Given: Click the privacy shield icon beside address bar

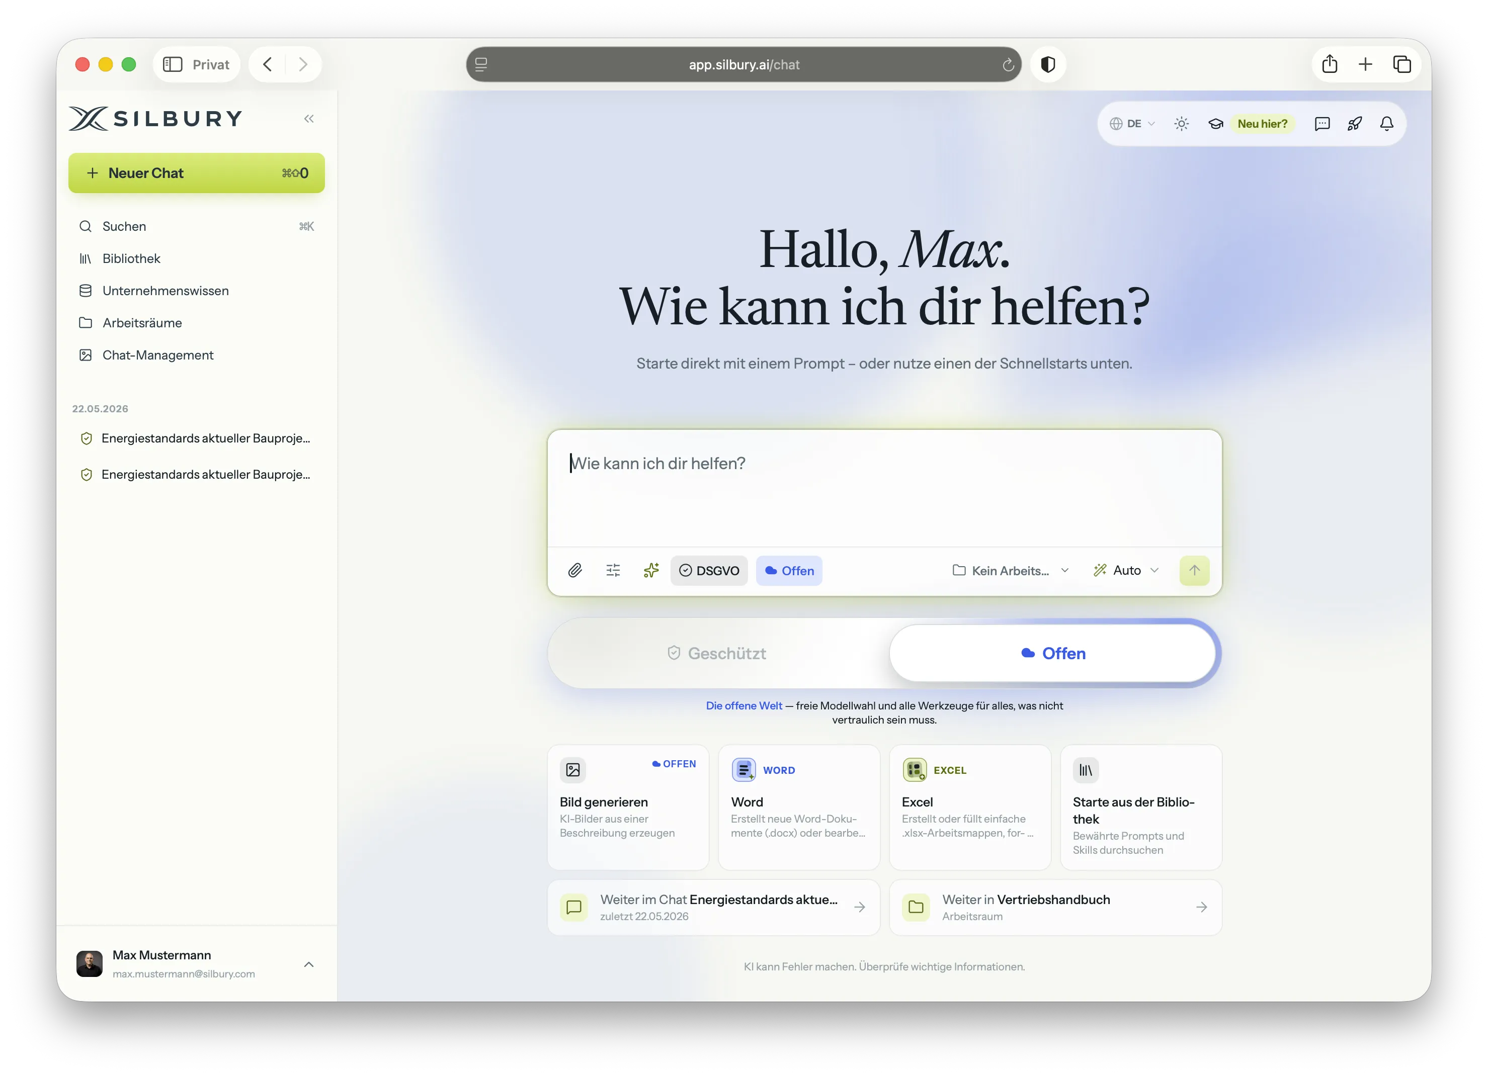Looking at the screenshot, I should 1048,64.
